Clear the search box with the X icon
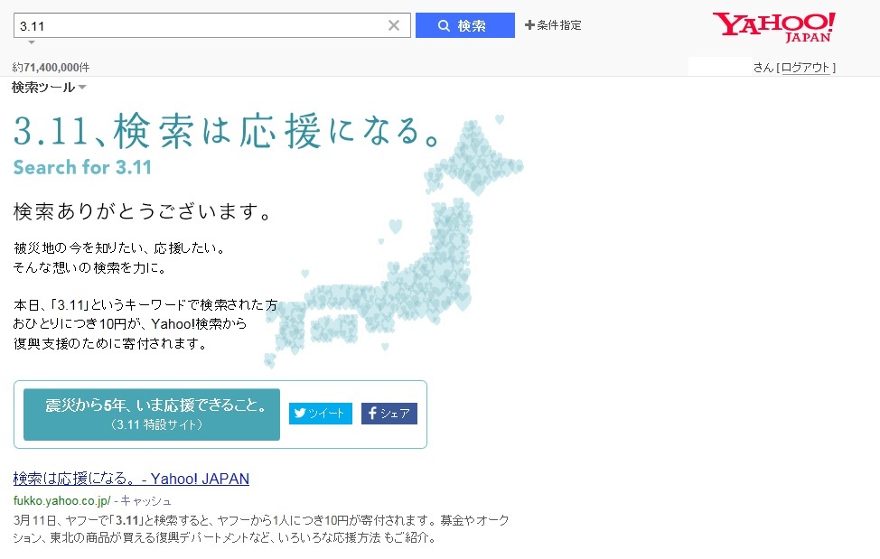The height and width of the screenshot is (559, 880). [394, 25]
